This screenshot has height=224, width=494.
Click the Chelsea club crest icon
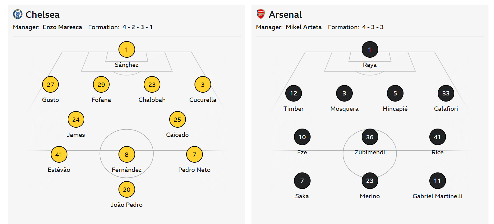tap(18, 14)
